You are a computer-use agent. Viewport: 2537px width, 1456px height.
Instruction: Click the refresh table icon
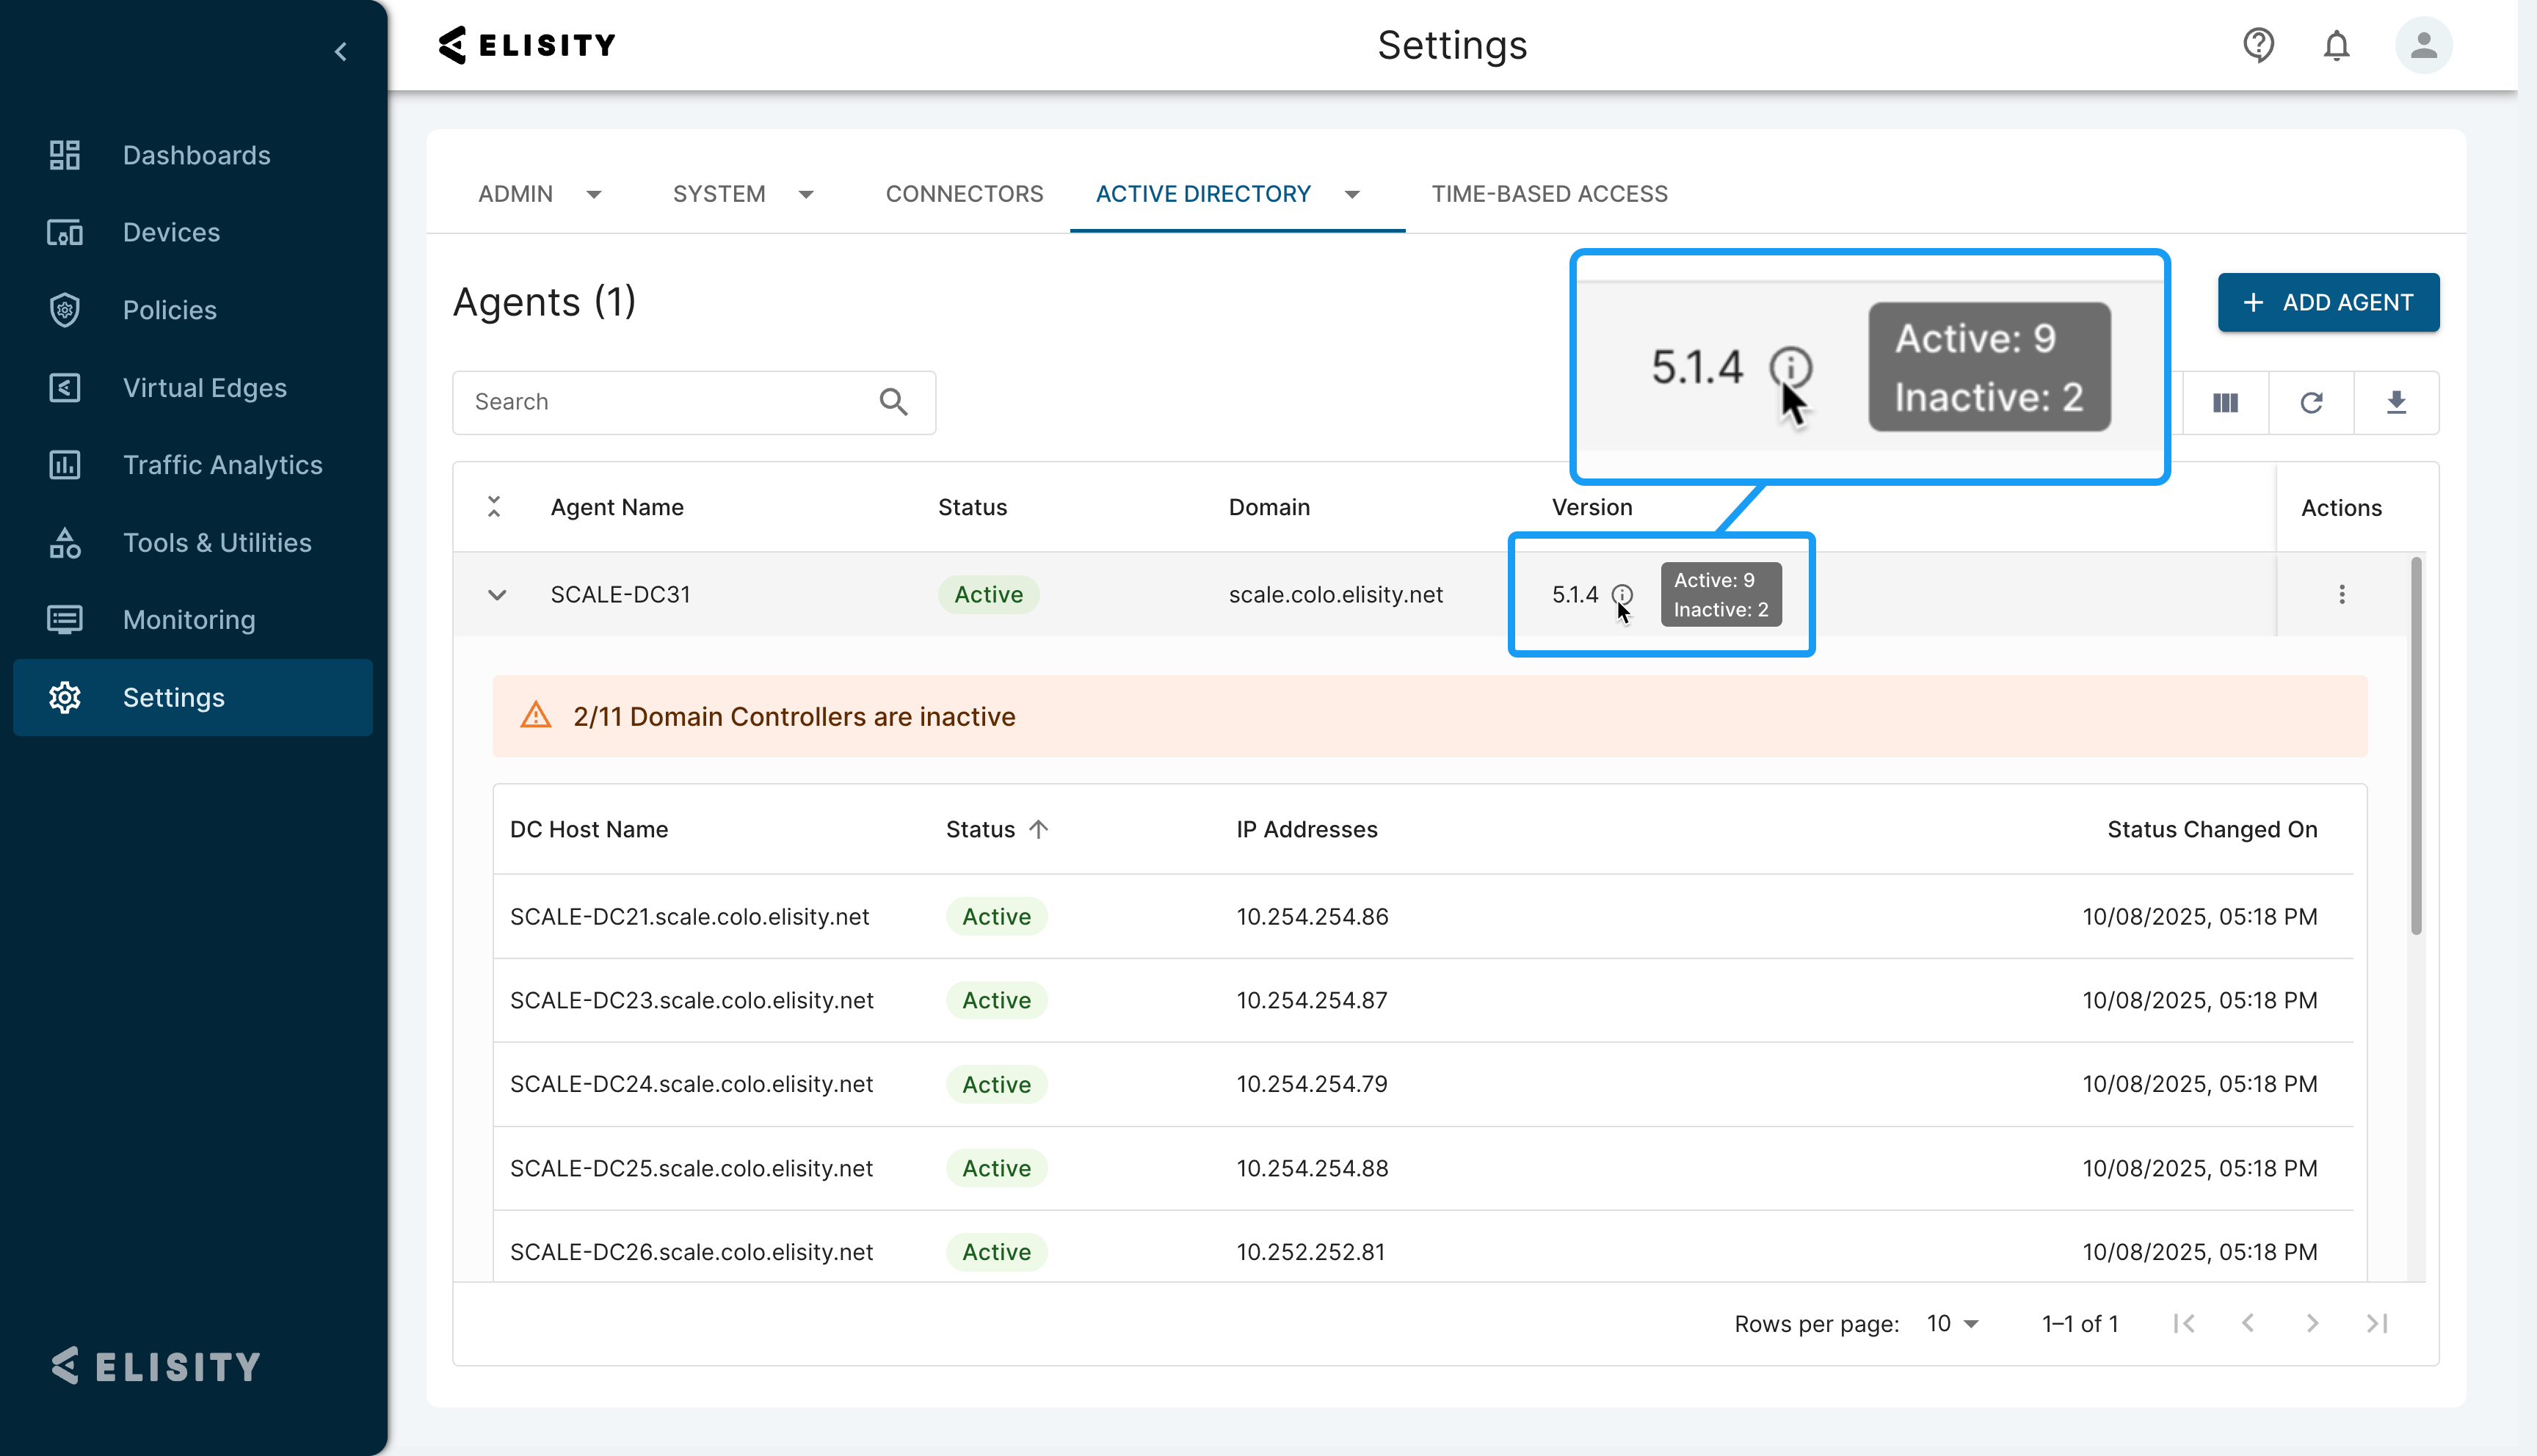point(2311,403)
